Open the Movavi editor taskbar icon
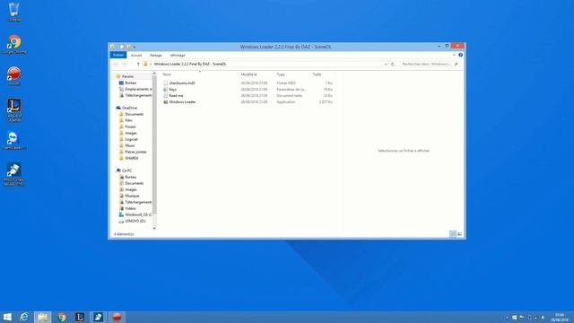The height and width of the screenshot is (323, 574). (98, 317)
